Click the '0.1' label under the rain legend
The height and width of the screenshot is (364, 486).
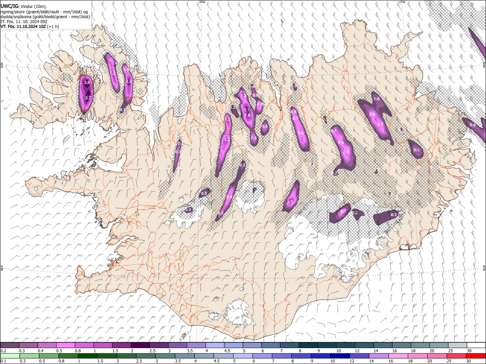(x=3, y=361)
